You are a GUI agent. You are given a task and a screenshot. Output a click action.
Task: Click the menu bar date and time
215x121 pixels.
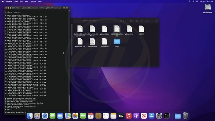click(206, 1)
